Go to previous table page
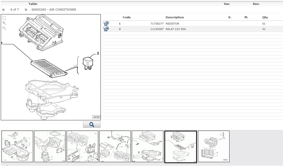283x166 pixels. click(3, 10)
